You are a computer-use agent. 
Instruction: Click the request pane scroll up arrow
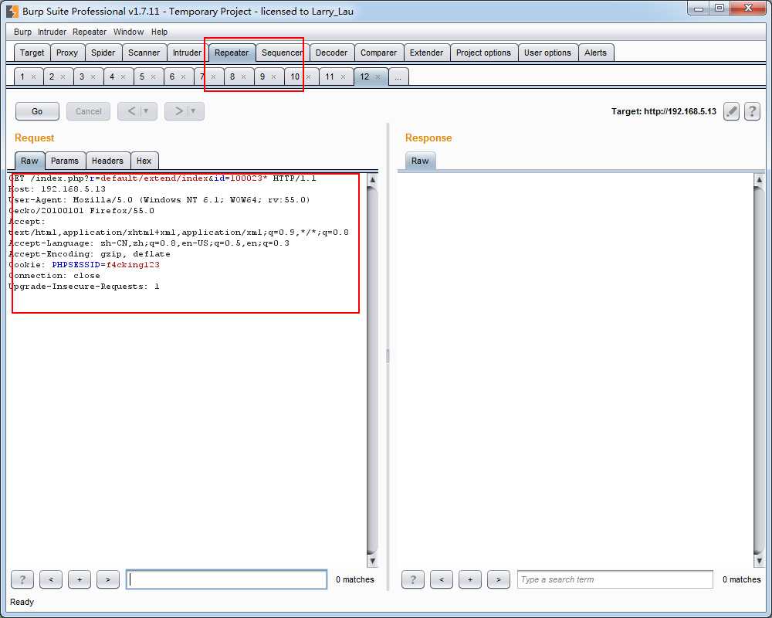tap(372, 180)
